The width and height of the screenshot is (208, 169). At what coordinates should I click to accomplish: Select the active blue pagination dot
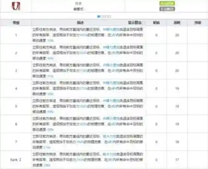point(99,17)
